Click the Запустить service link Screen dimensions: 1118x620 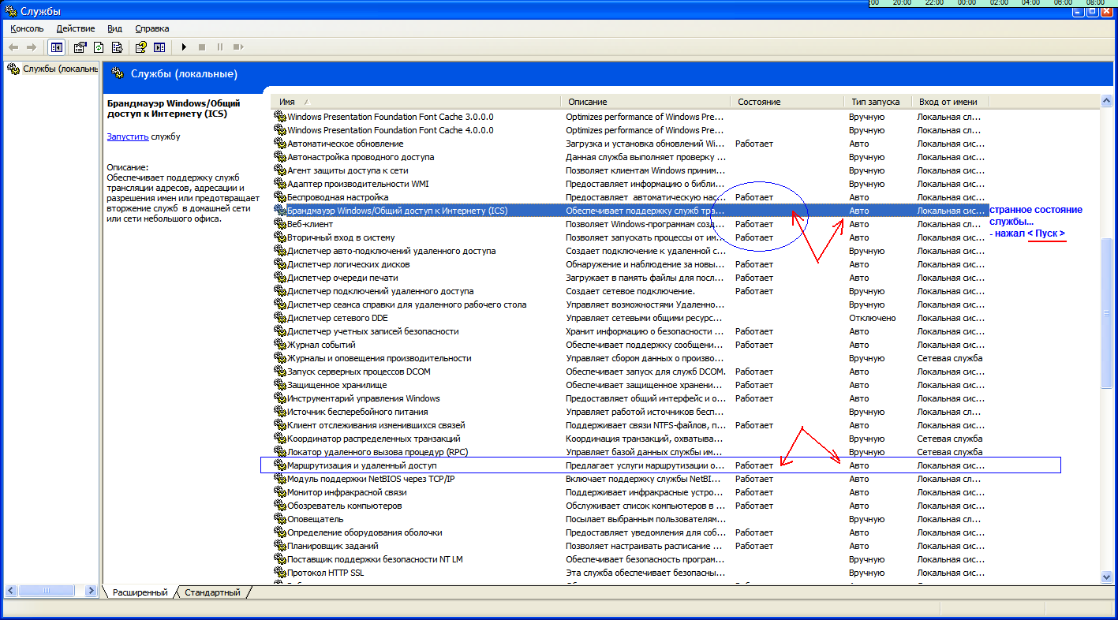coord(127,136)
